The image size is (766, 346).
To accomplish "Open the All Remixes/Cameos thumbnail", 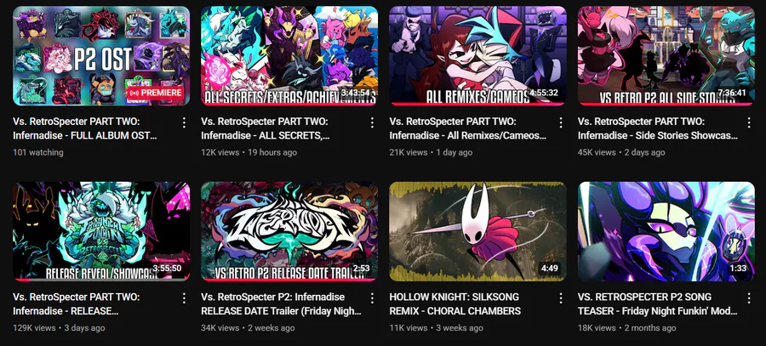I will [x=477, y=55].
